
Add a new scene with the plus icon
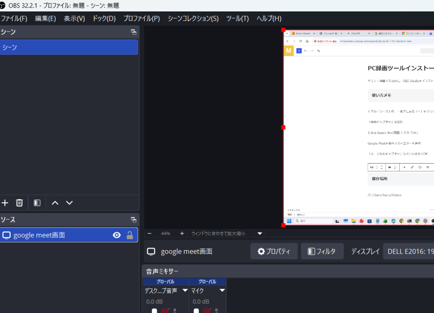click(5, 203)
